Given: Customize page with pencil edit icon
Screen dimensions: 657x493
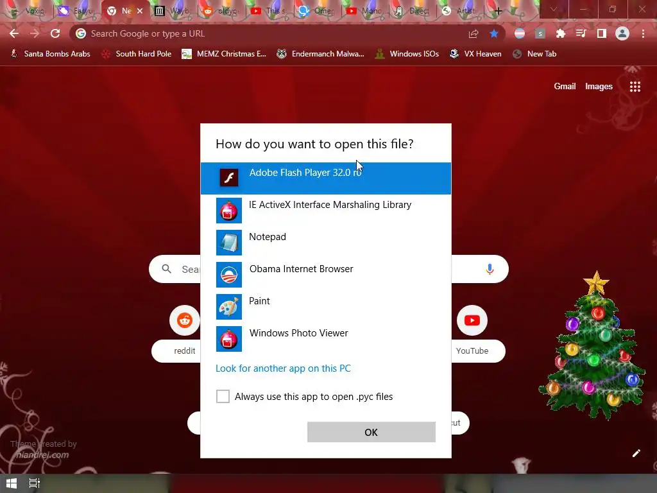Looking at the screenshot, I should click(636, 453).
